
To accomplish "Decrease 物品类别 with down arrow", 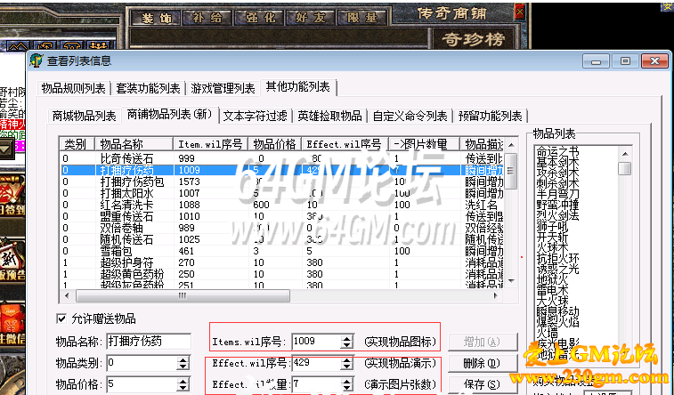I will (x=183, y=367).
